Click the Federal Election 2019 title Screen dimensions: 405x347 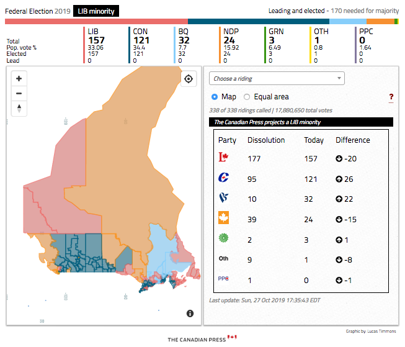tap(38, 11)
